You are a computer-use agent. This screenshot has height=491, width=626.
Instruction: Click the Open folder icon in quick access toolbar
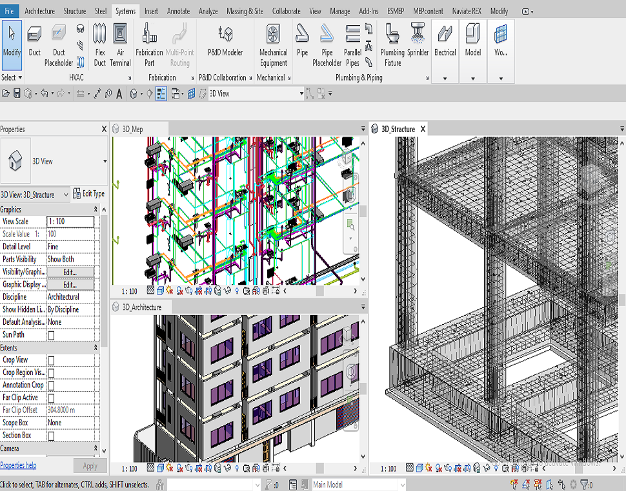tap(6, 93)
